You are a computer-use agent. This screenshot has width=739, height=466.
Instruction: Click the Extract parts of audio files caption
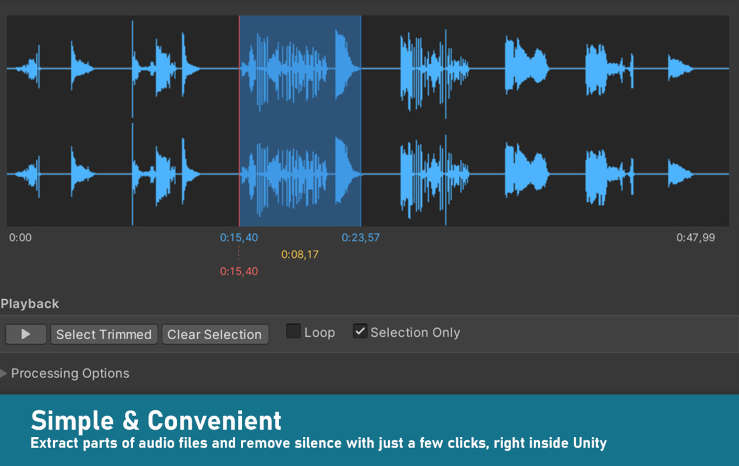point(318,443)
